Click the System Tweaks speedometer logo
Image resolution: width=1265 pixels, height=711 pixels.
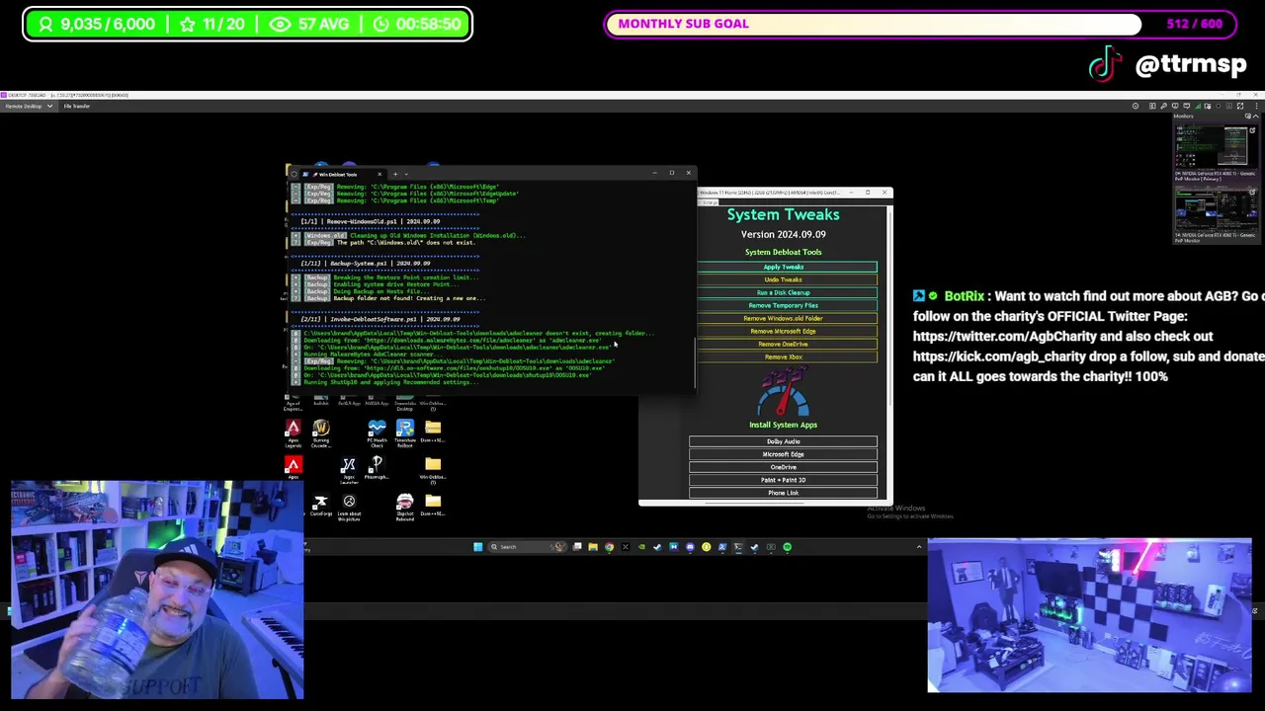(x=783, y=393)
